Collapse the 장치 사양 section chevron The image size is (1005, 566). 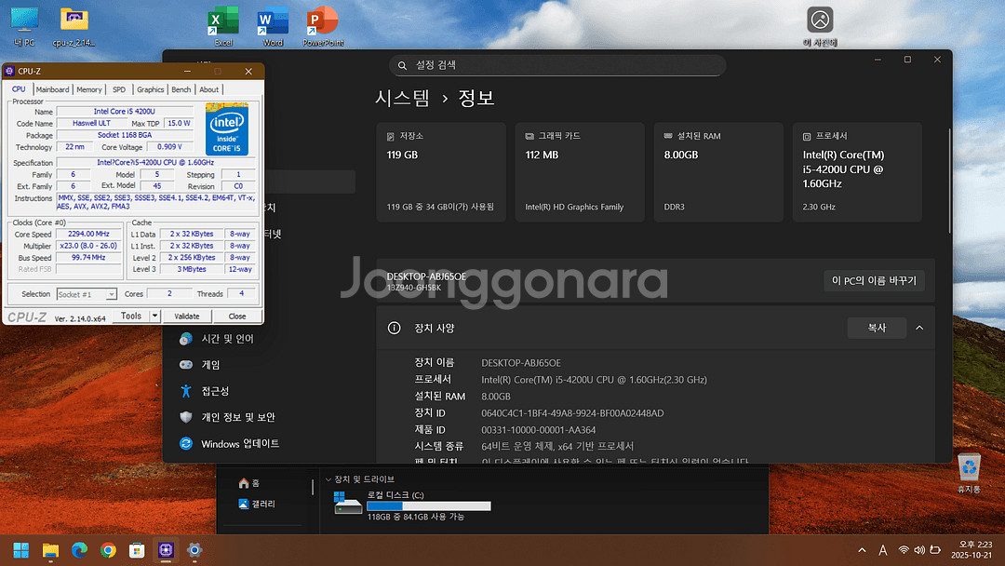919,328
